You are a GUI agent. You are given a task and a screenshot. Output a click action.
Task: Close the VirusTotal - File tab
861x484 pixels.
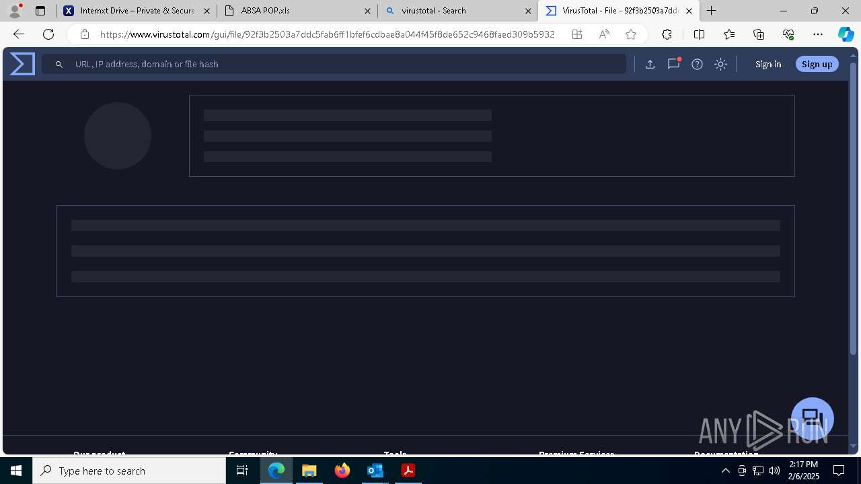[x=689, y=11]
